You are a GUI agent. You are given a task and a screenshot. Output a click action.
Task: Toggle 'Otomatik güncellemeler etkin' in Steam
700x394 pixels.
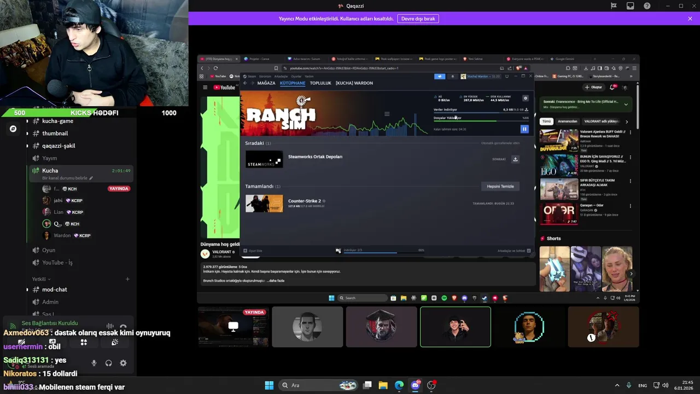coord(500,143)
